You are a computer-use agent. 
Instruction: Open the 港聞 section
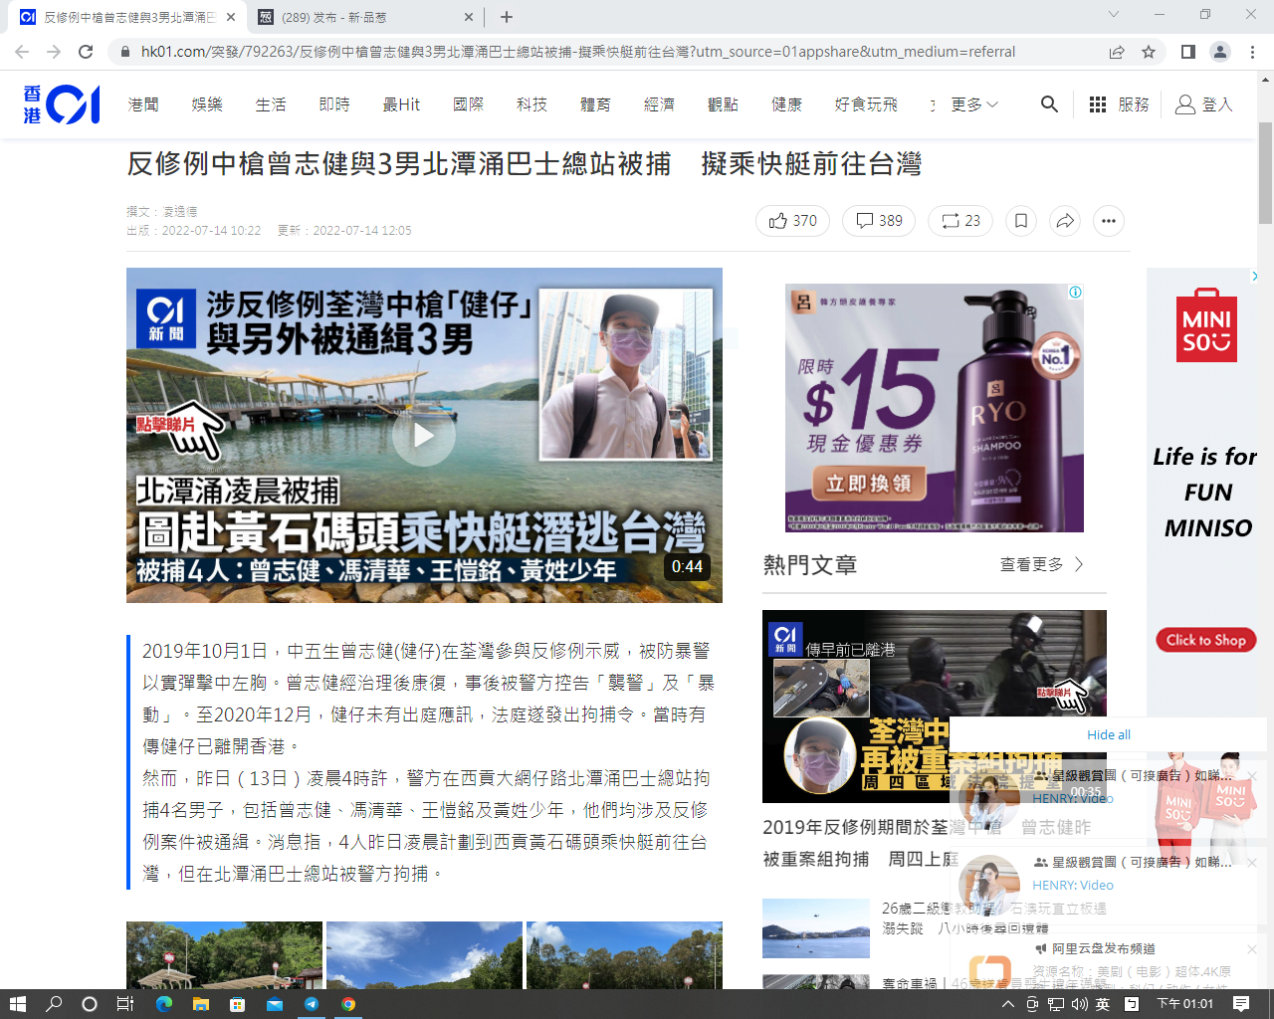tap(143, 104)
